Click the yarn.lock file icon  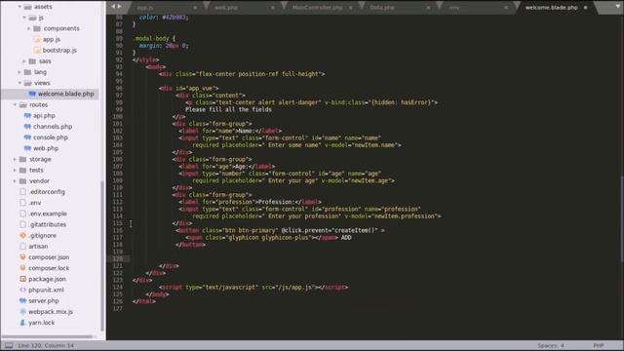pyautogui.click(x=22, y=323)
